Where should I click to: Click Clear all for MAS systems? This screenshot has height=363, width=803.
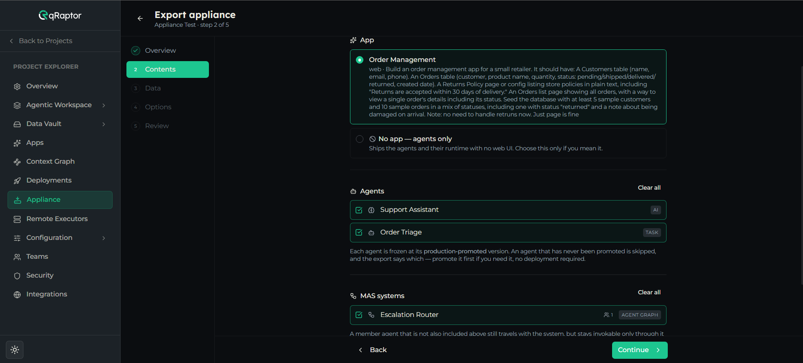[x=649, y=292]
